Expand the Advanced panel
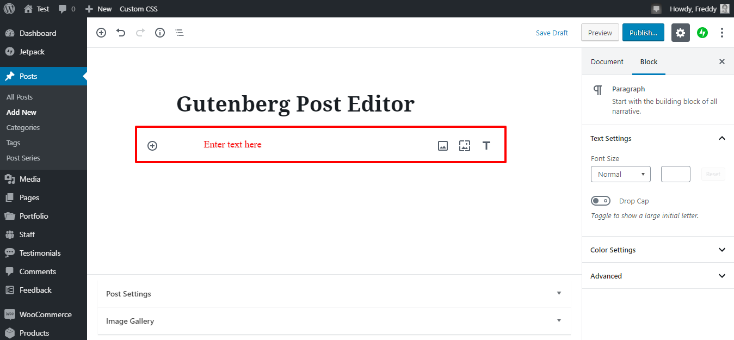Image resolution: width=734 pixels, height=340 pixels. pyautogui.click(x=657, y=276)
